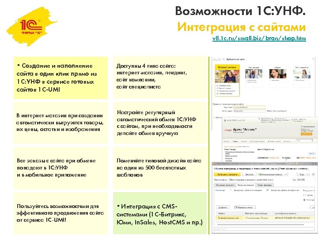The height and width of the screenshot is (239, 318).
Task: Click the Категории номенклатуры column header
Action: [257, 213]
